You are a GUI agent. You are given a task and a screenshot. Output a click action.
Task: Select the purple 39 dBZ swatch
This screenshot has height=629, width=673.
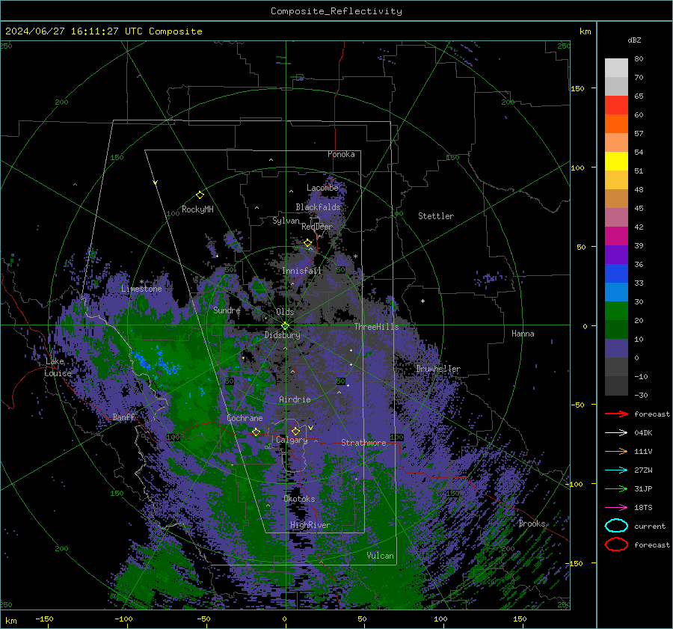[616, 254]
